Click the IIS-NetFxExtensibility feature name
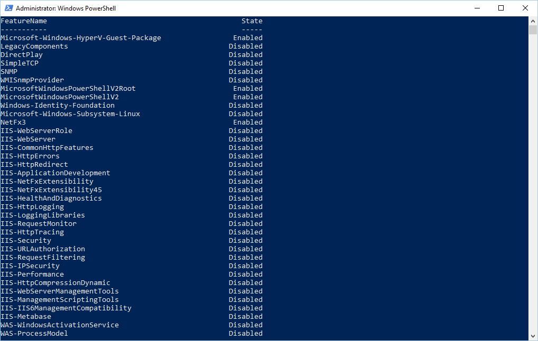The width and height of the screenshot is (538, 341). coord(47,181)
